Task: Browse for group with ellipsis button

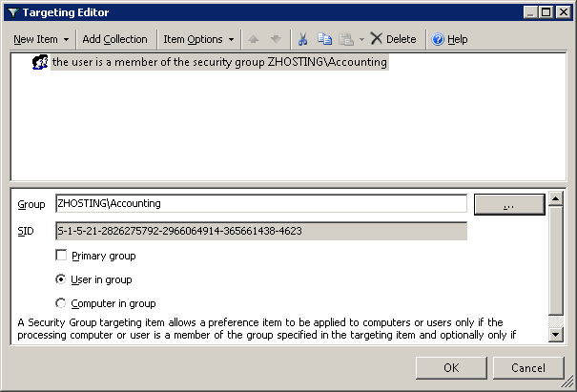Action: click(509, 204)
